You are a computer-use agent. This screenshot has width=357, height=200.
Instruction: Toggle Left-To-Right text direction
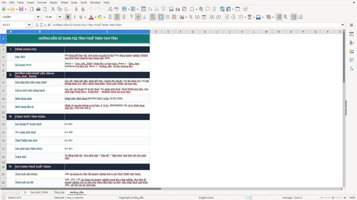coord(279,17)
